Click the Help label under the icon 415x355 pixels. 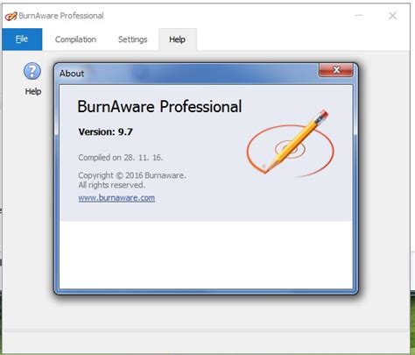click(x=33, y=91)
